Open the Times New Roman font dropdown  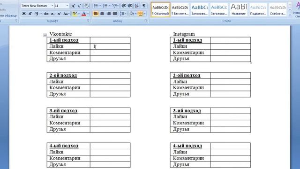52,6
